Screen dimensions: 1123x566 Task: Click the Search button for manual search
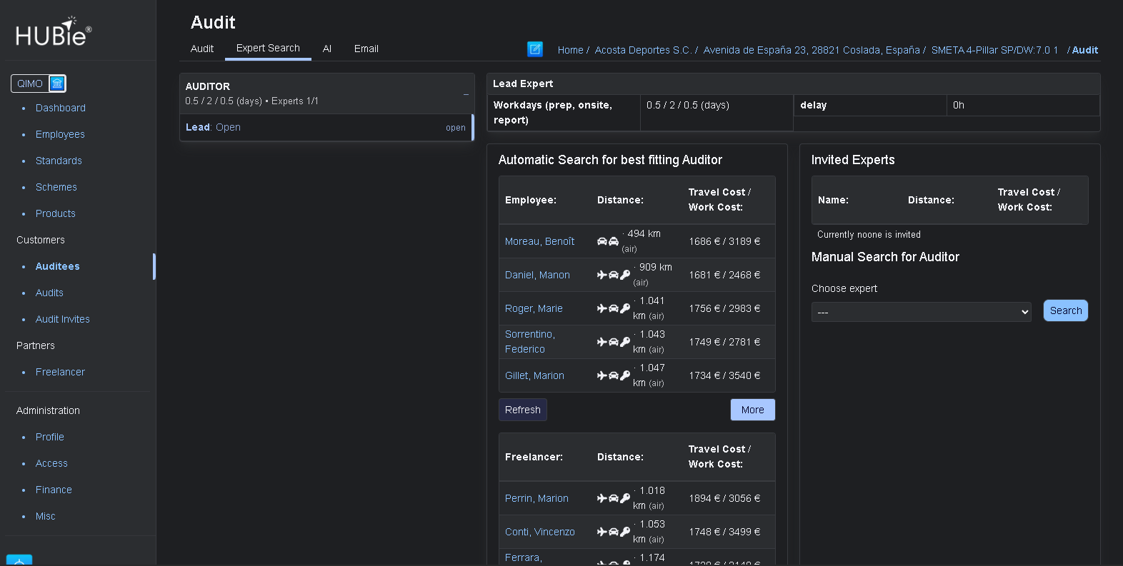coord(1065,310)
